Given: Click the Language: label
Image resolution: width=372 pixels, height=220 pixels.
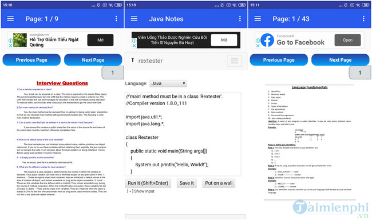Looking at the screenshot, I should 136,83.
